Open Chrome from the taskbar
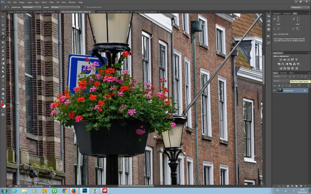This screenshot has height=194, width=311. click(65, 191)
